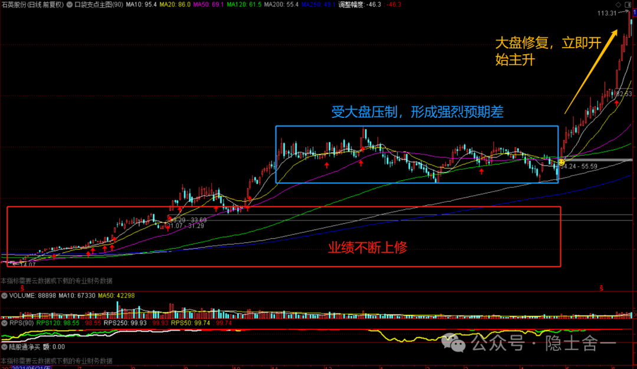Open the RPS(90) indicator dropdown arrow
Viewport: 637px width, 369px height.
click(x=4, y=323)
